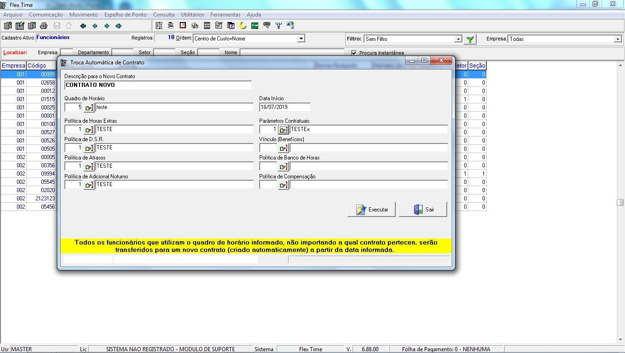
Task: Click the MASTER user in status bar
Action: click(x=22, y=349)
